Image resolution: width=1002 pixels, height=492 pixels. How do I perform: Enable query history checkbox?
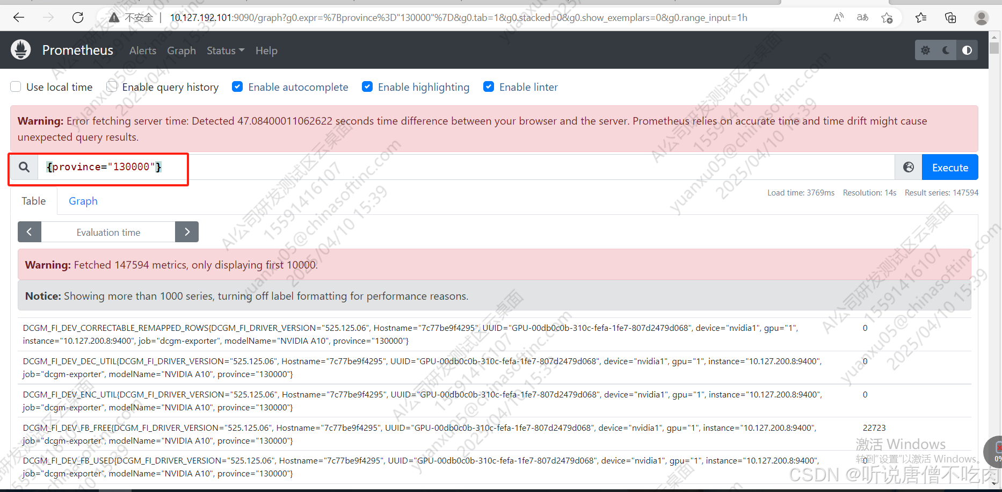click(x=112, y=86)
